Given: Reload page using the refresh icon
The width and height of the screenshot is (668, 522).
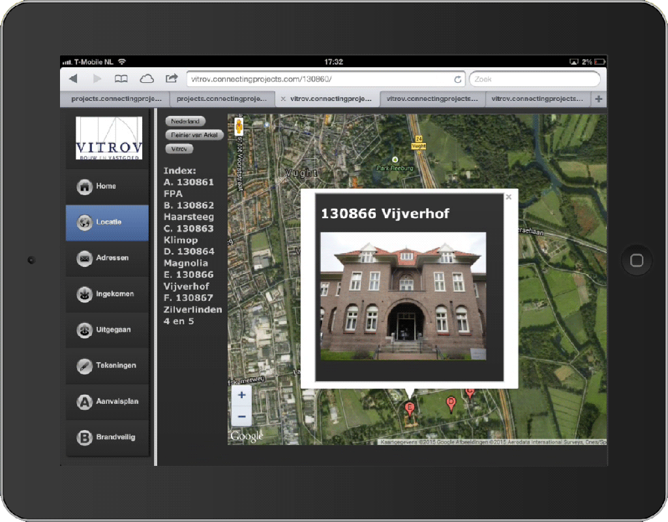Looking at the screenshot, I should pyautogui.click(x=458, y=80).
